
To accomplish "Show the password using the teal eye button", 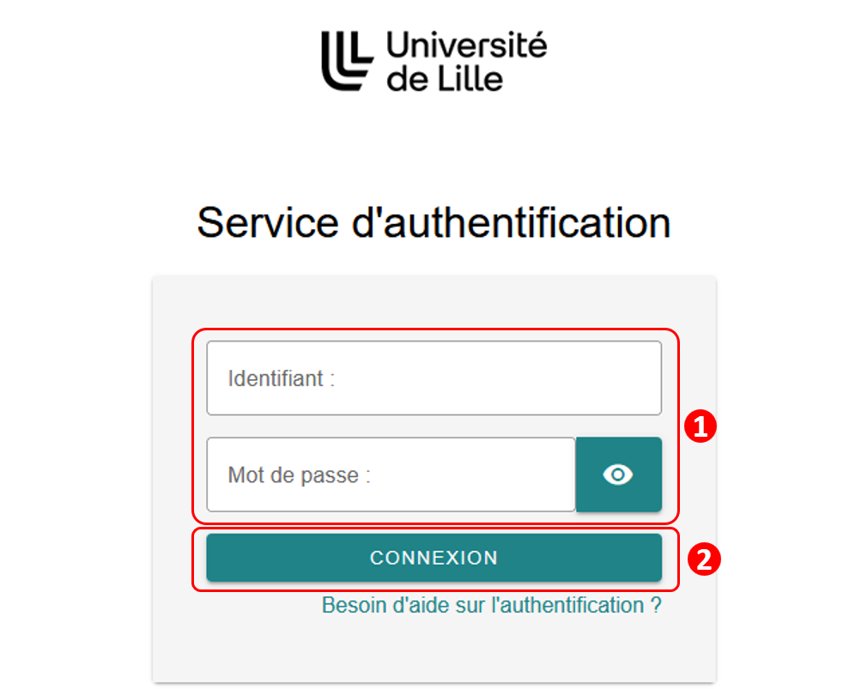I will 618,474.
